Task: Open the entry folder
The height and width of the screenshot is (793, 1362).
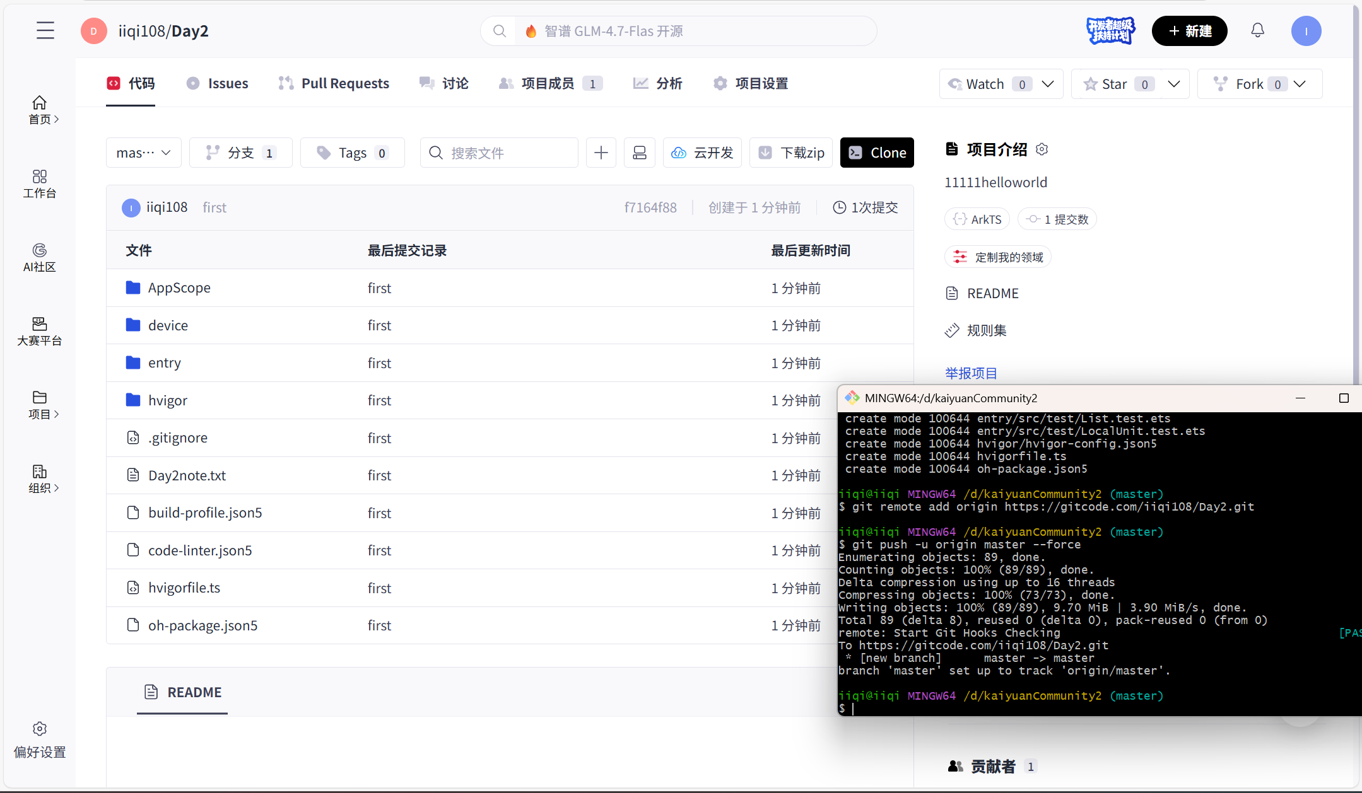Action: click(x=164, y=362)
